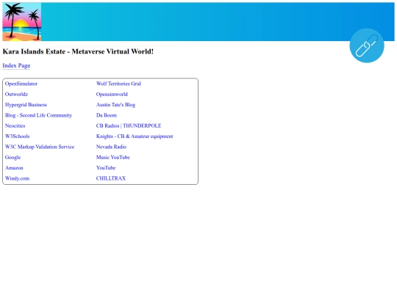
Task: Open Austin Tate's Blog link
Action: coord(115,105)
